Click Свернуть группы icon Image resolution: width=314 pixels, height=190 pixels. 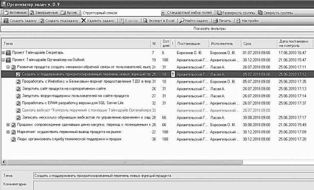pos(260,13)
